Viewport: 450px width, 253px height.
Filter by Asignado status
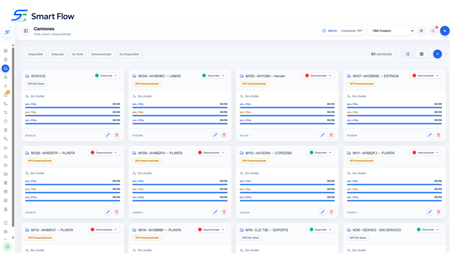[x=58, y=54]
